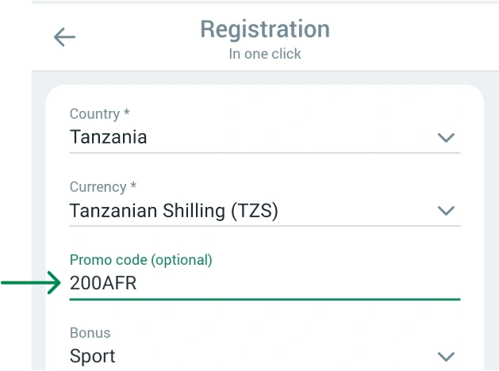Image resolution: width=499 pixels, height=371 pixels.
Task: Open the Currency dropdown chevron
Action: coord(447,211)
